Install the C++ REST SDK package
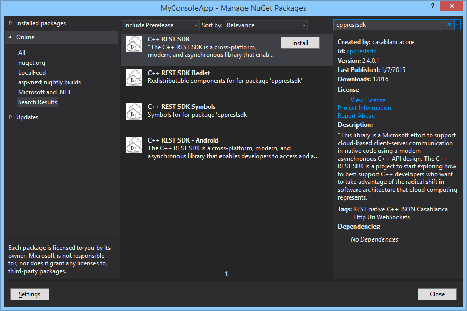Screen dimensions: 467x311 click(300, 43)
